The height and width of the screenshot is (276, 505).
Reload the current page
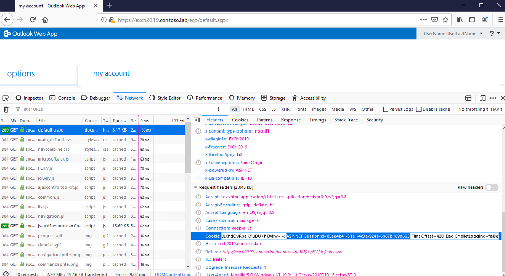coord(33,20)
